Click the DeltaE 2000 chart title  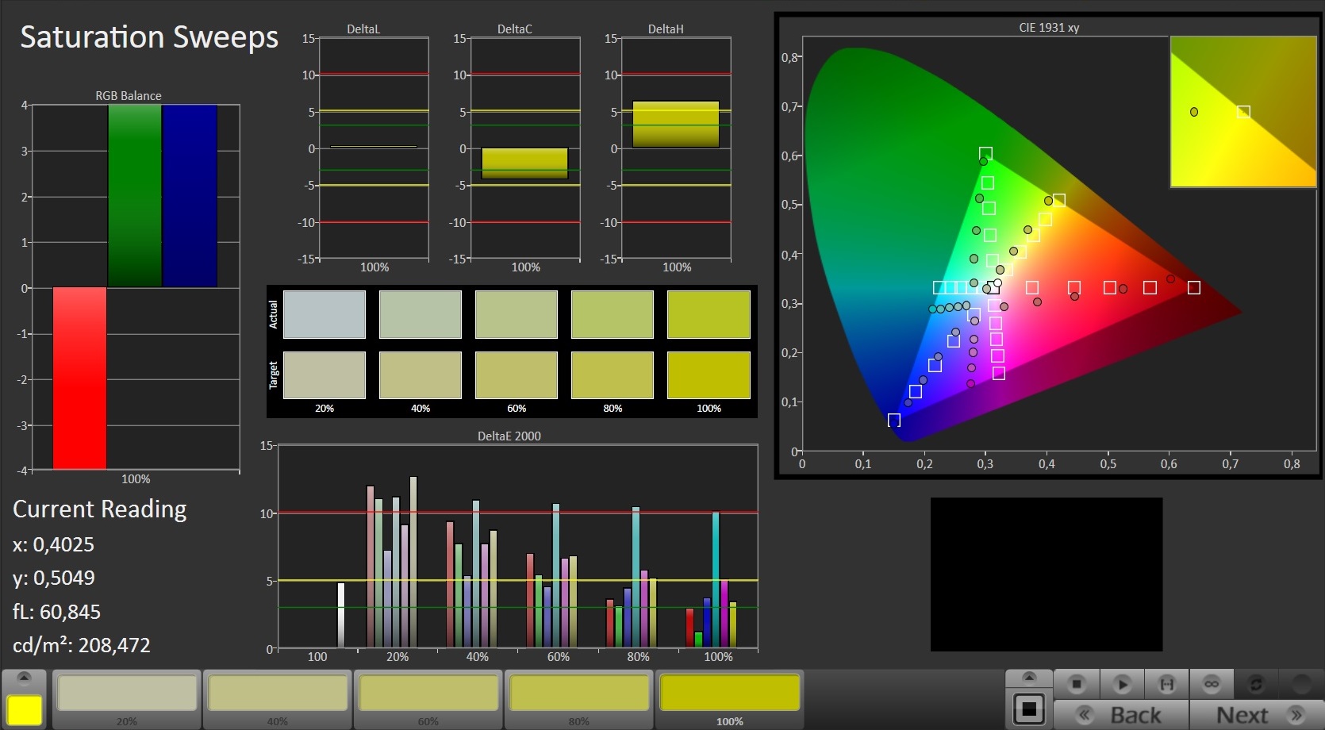pos(509,436)
